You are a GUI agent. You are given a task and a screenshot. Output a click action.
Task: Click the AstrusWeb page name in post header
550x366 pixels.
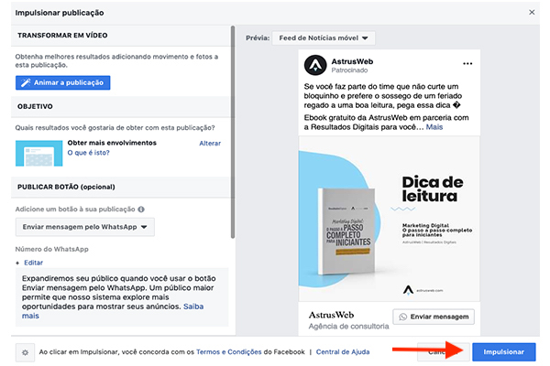click(x=352, y=61)
